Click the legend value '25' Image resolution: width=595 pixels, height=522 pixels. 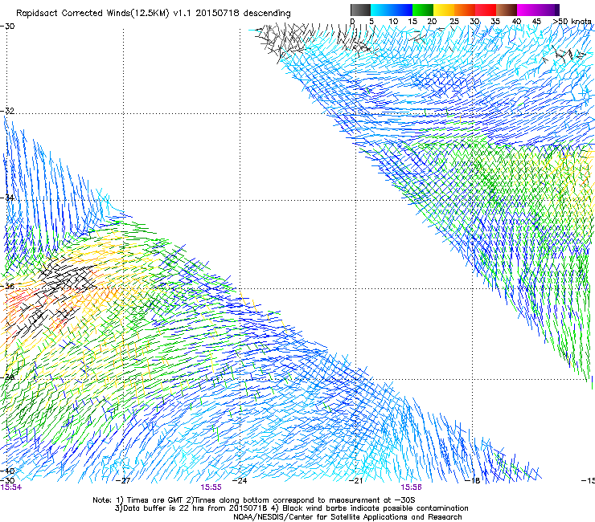[454, 21]
